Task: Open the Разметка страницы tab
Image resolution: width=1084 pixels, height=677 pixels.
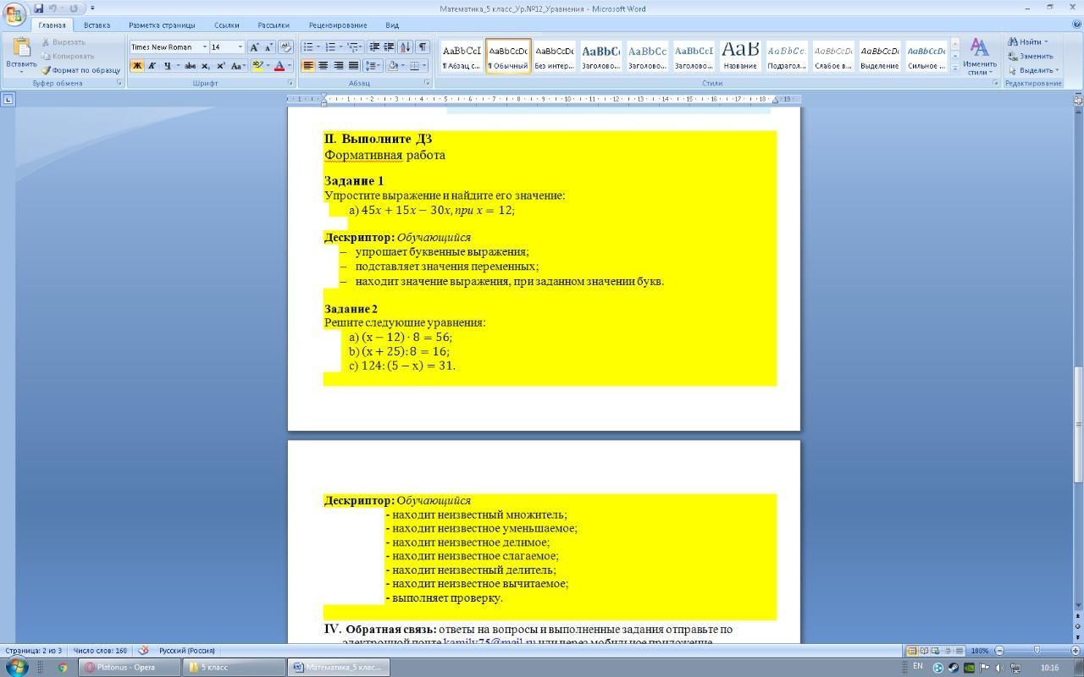Action: point(162,25)
